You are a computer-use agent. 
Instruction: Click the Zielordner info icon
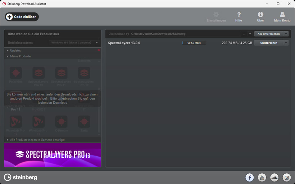127,34
